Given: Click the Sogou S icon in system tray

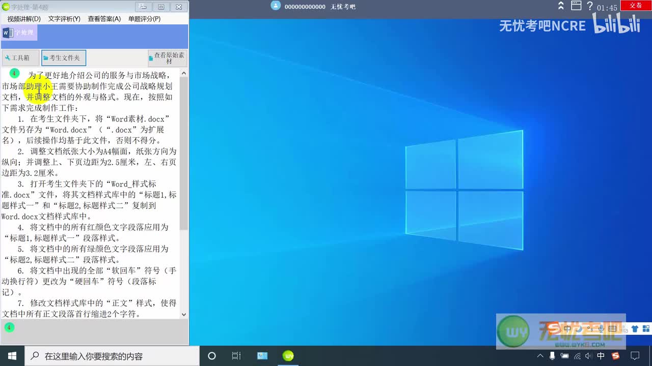Looking at the screenshot, I should 615,356.
